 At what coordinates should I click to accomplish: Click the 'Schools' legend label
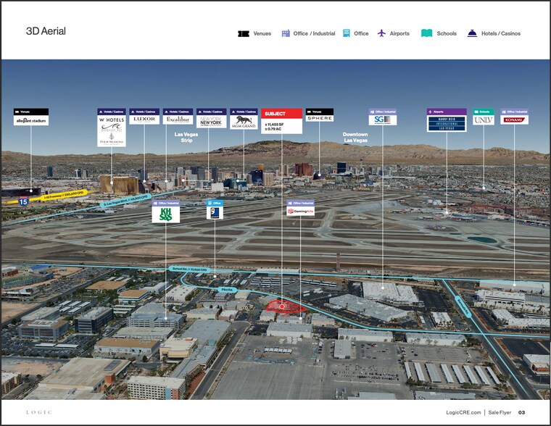point(447,34)
